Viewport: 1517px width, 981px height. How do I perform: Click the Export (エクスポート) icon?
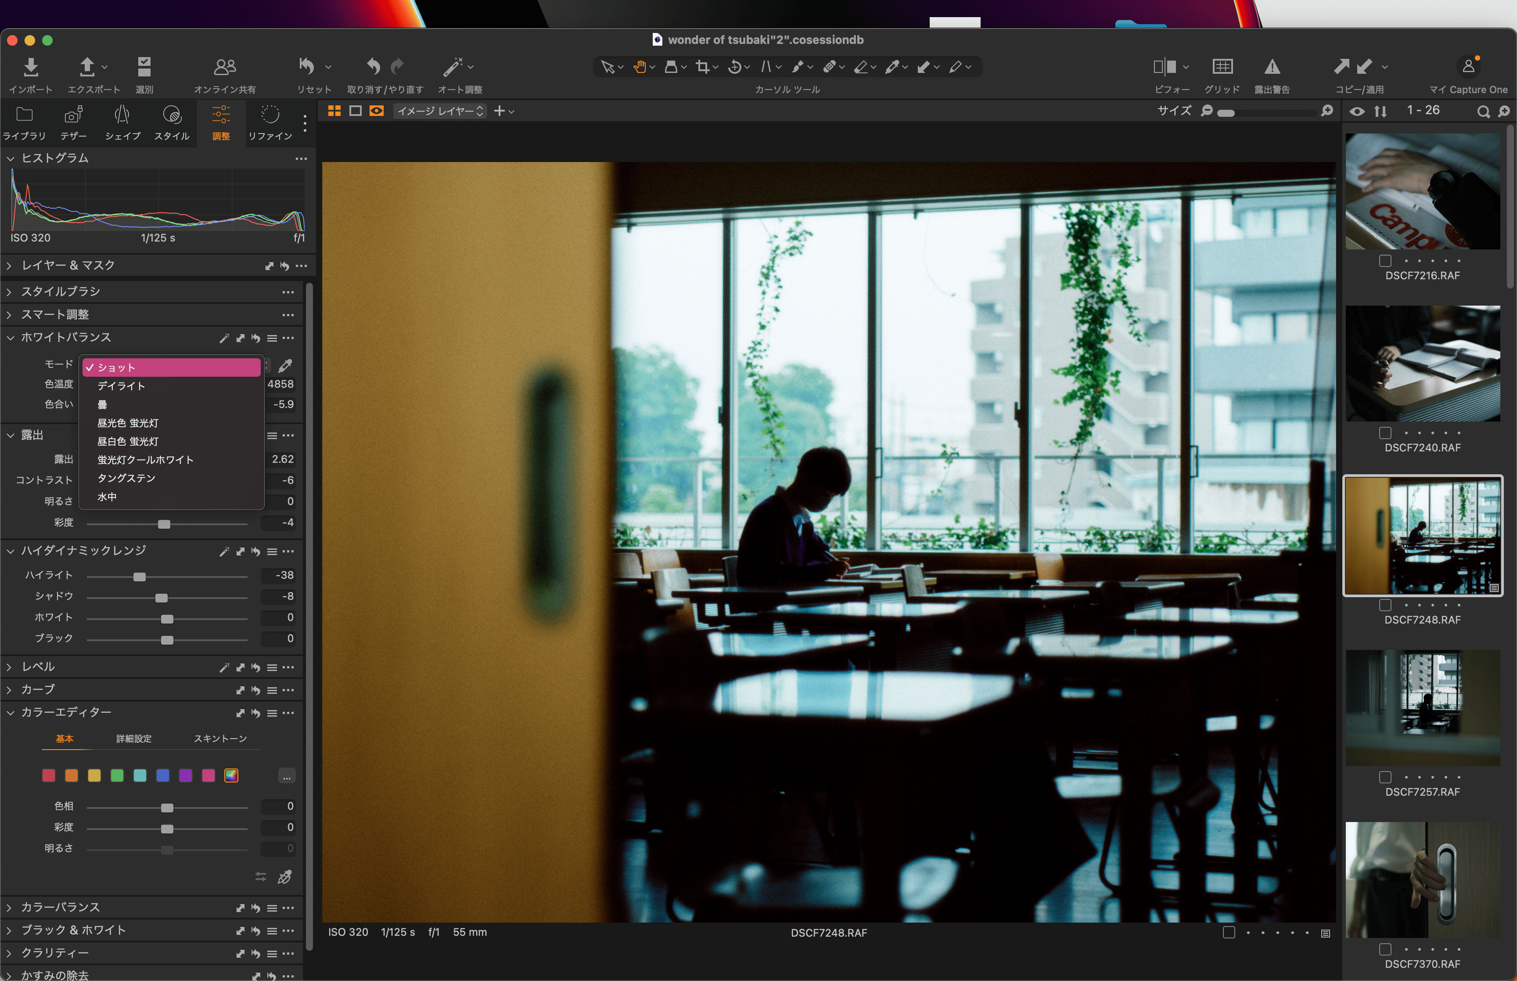pyautogui.click(x=87, y=67)
